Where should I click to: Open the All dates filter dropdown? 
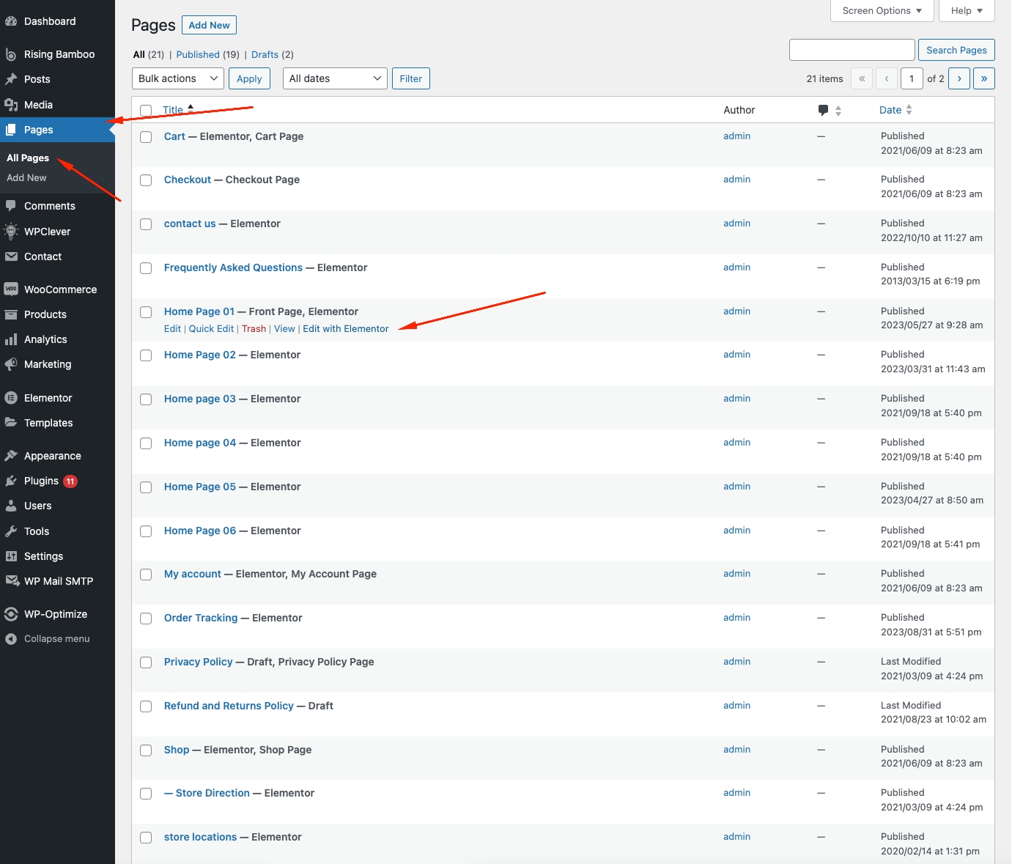point(335,78)
